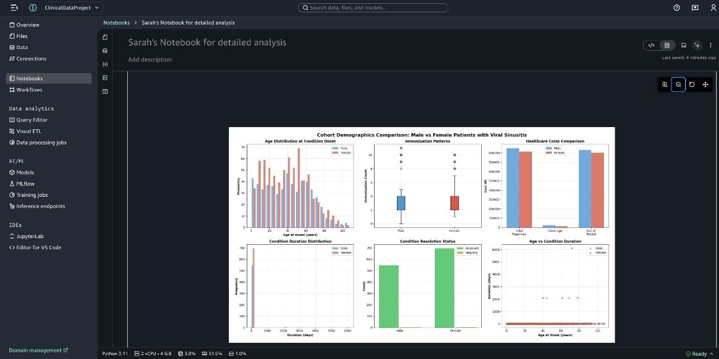Viewport: 719px width, 359px height.
Task: Open Query Editor from Data analytics
Action: point(32,120)
